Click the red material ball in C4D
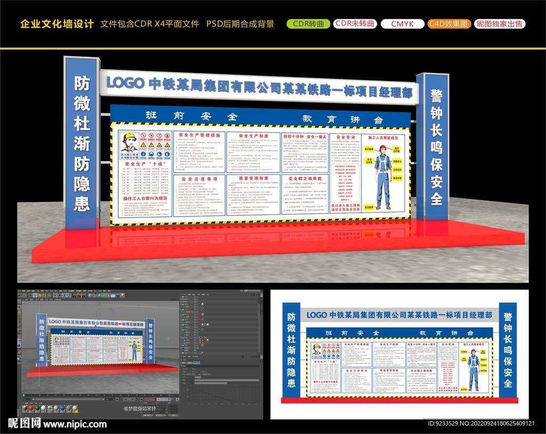The image size is (546, 434). tap(31, 408)
